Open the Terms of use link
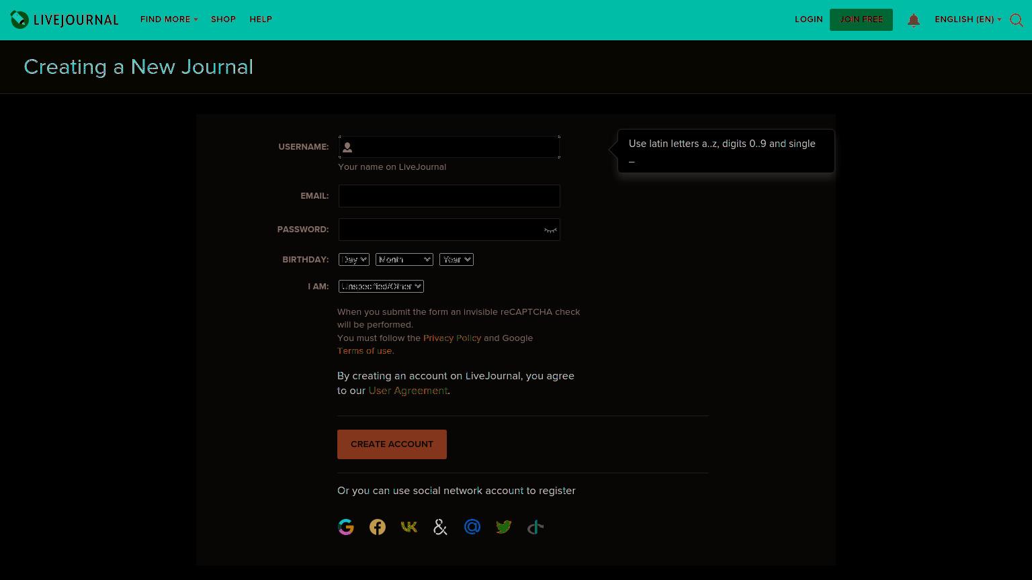Image resolution: width=1032 pixels, height=580 pixels. coord(365,350)
